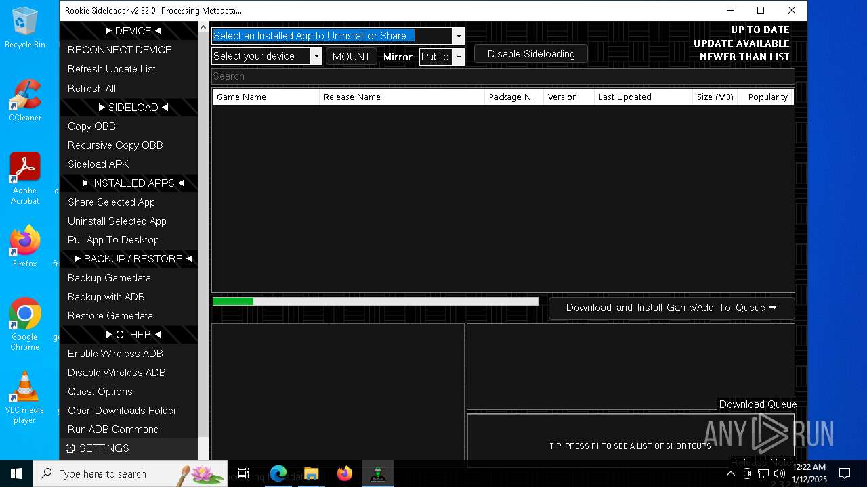Launch CCleaner from the desktop
The width and height of the screenshot is (867, 487).
tap(25, 100)
